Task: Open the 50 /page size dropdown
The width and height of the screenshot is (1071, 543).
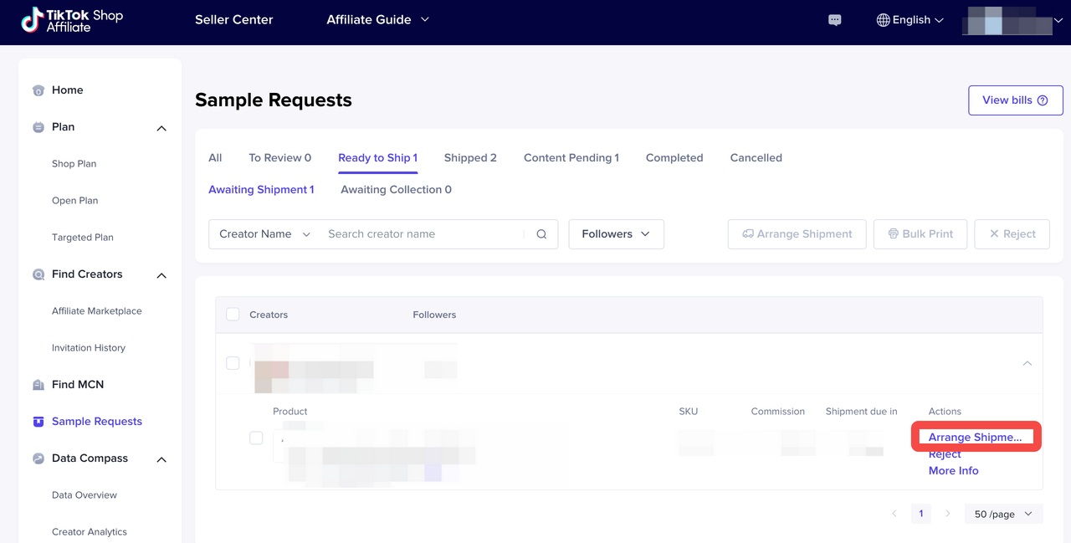Action: (1003, 515)
